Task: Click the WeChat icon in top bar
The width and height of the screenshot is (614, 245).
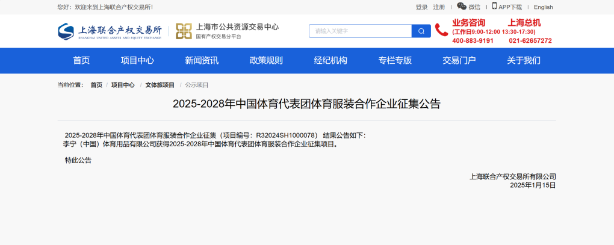Action: point(462,7)
